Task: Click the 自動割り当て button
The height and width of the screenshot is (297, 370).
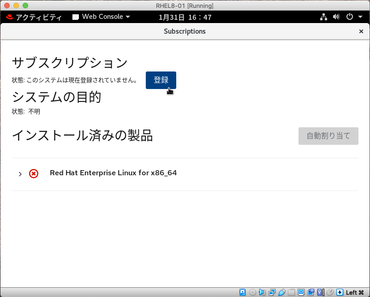Action: (x=328, y=136)
